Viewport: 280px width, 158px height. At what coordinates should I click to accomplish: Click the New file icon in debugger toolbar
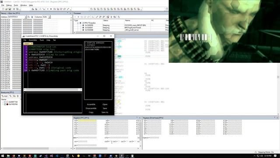(3, 9)
